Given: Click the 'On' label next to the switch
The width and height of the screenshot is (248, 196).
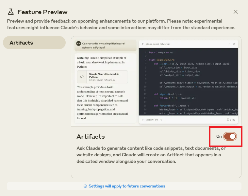Looking at the screenshot, I should [x=219, y=136].
